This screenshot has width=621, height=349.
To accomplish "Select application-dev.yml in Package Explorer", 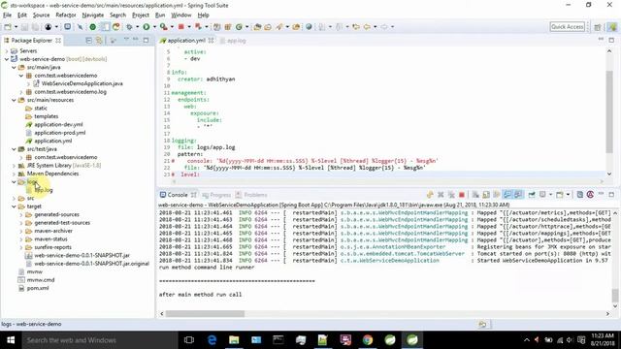I will tap(58, 125).
